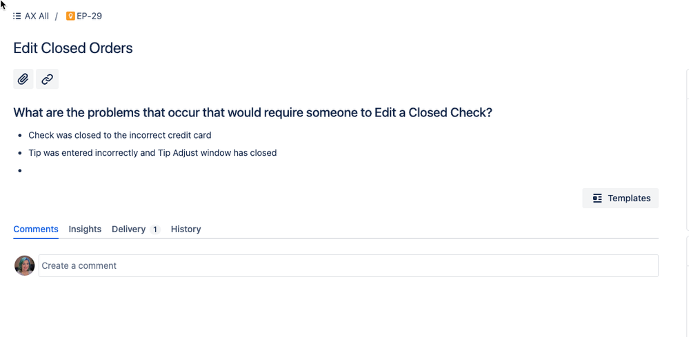The height and width of the screenshot is (337, 689).
Task: Click the user avatar beside comment box
Action: click(x=25, y=265)
